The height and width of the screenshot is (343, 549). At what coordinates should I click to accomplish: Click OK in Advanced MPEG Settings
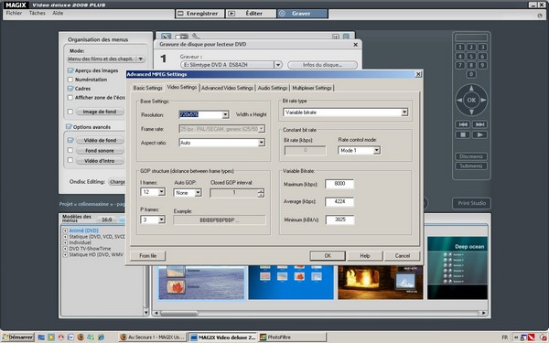[x=328, y=255]
